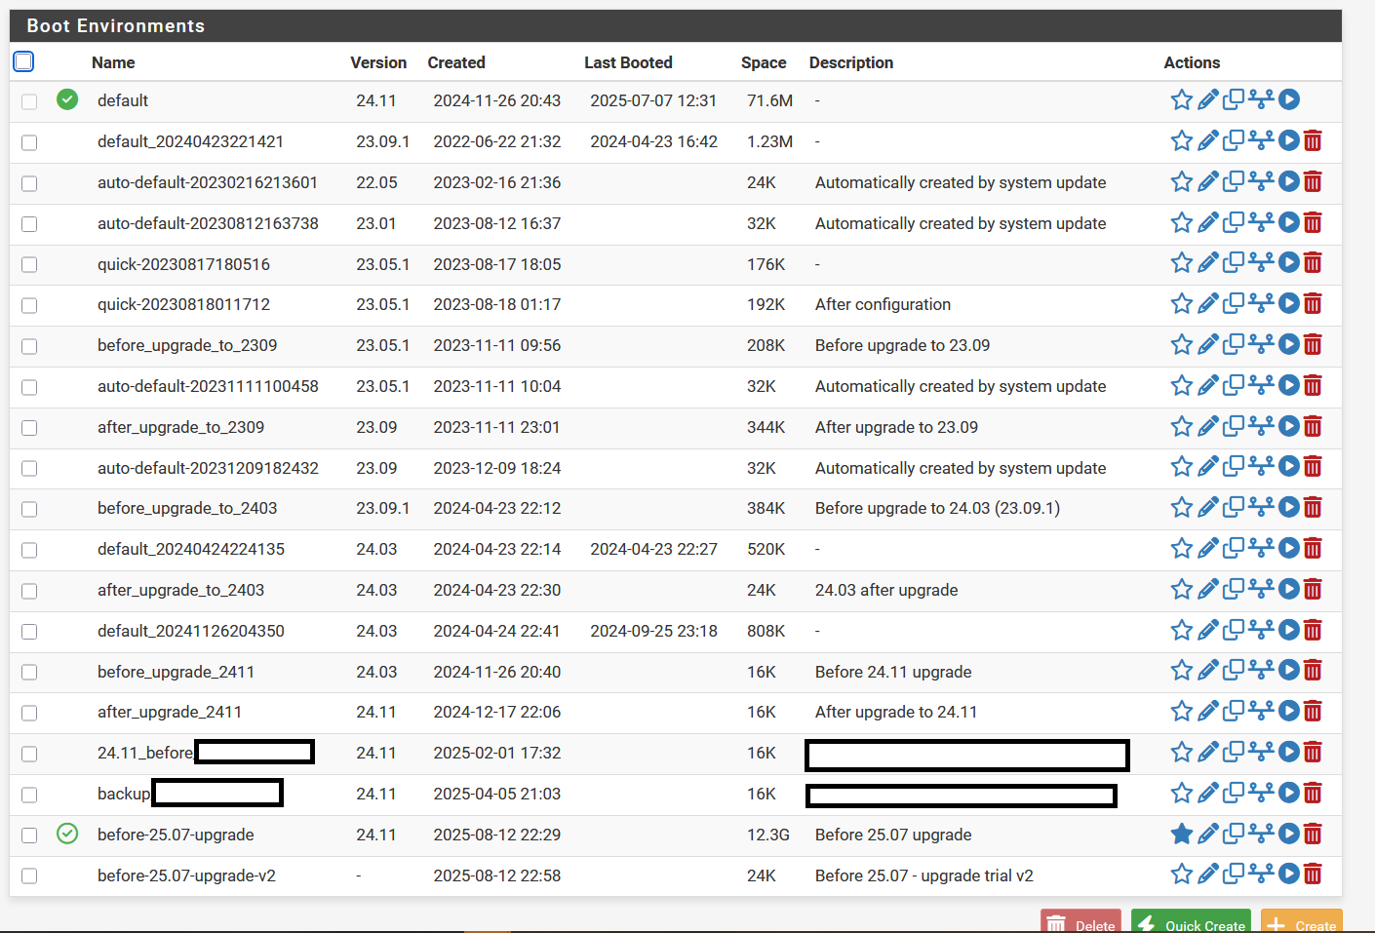Click the 'default_20241126204350' name cell
Viewport: 1375px width, 933px height.
[x=191, y=631]
